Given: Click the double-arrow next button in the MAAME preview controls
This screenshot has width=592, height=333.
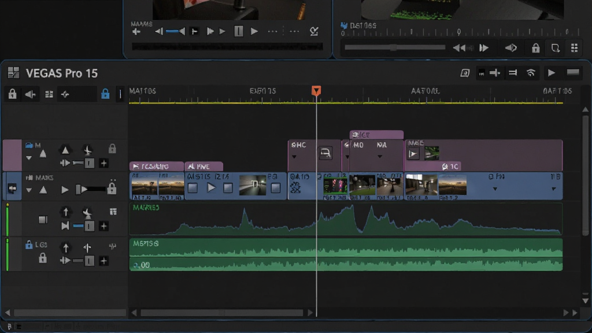Looking at the screenshot, I should 210,31.
